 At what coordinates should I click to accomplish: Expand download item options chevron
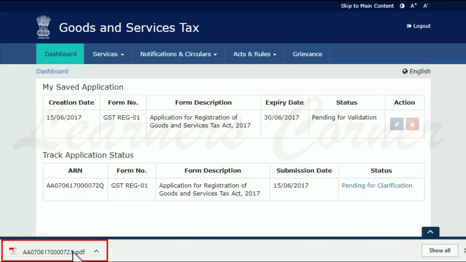(x=96, y=251)
